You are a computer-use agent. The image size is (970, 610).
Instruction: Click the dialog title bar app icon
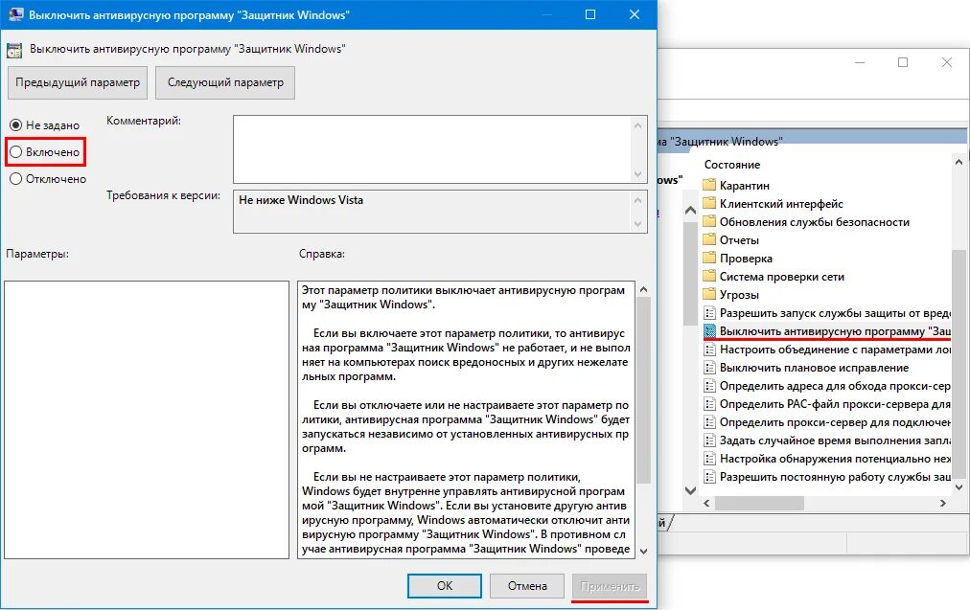click(x=15, y=14)
